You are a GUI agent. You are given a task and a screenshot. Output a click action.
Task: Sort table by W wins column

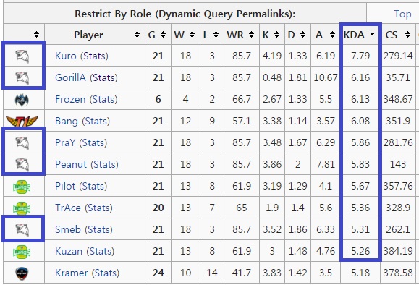192,35
